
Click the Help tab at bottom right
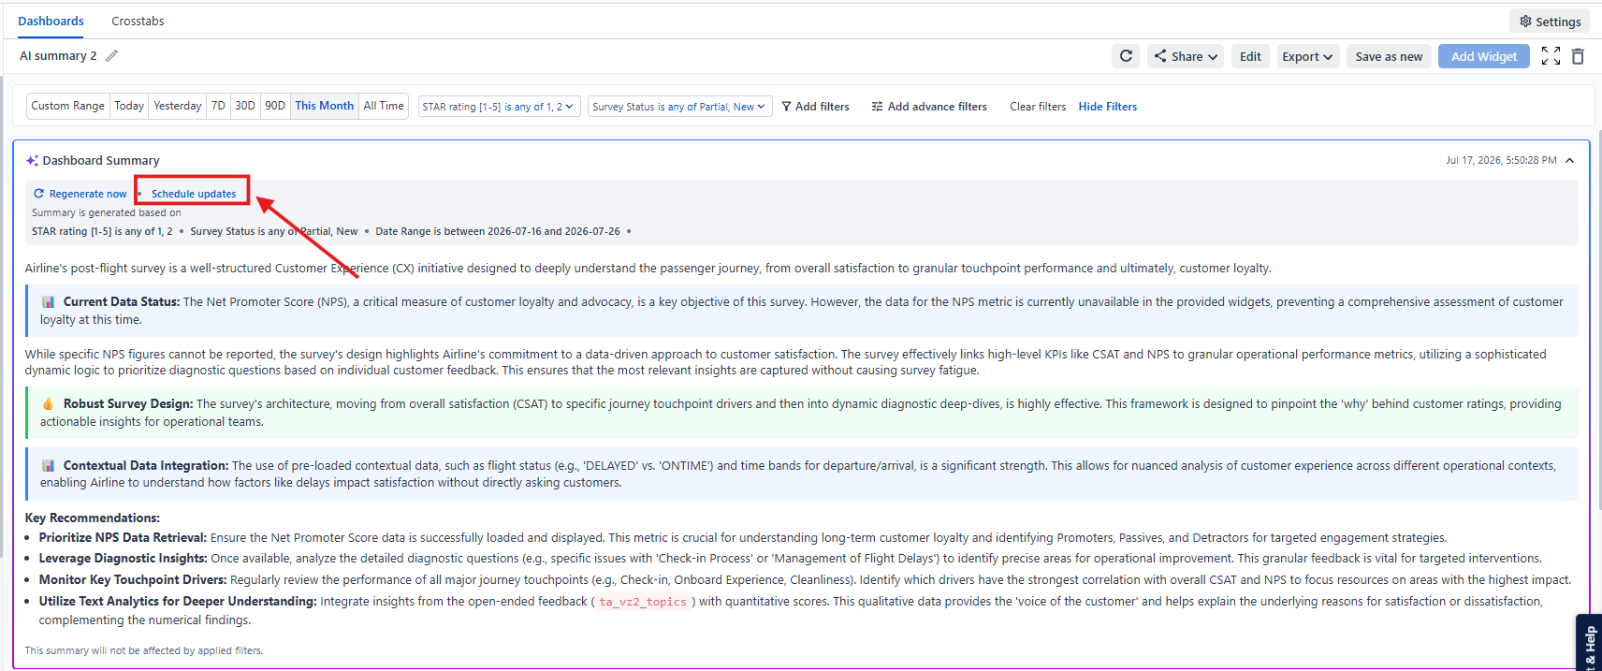coord(1589,643)
